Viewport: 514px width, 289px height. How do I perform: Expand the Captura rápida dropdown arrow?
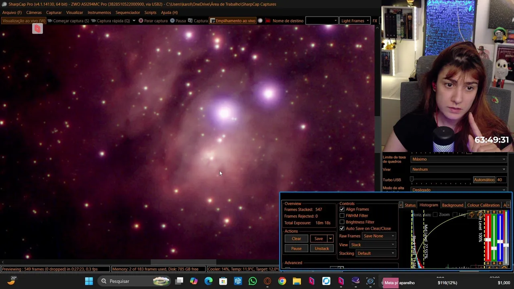pyautogui.click(x=134, y=21)
